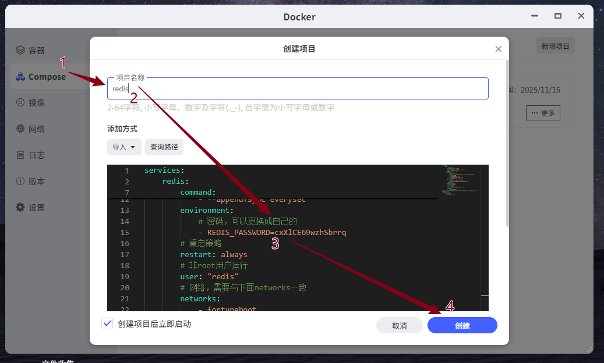Click the Containers cube icon in sidebar
604x363 pixels.
20,50
